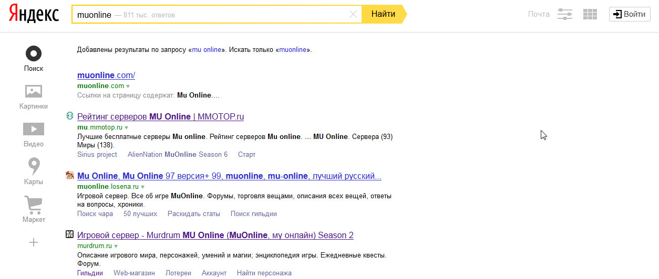Open Sirius project sitelink
The width and height of the screenshot is (659, 279).
97,155
